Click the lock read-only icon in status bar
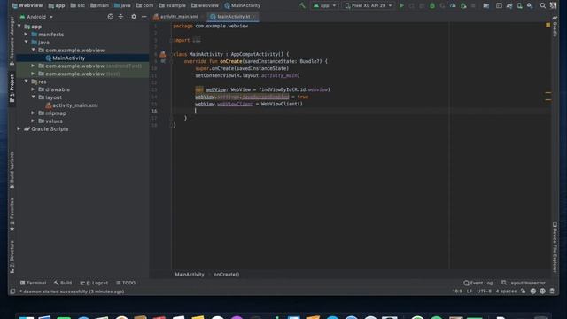 [524, 292]
